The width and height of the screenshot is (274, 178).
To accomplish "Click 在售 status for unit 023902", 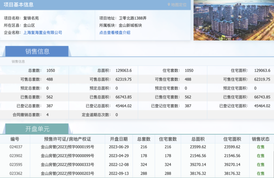I will coord(261,156).
